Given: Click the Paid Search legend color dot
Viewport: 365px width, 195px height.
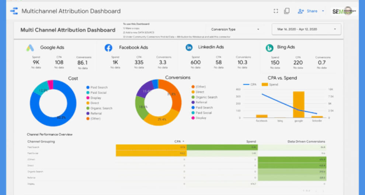Looking at the screenshot, I should pyautogui.click(x=88, y=88).
